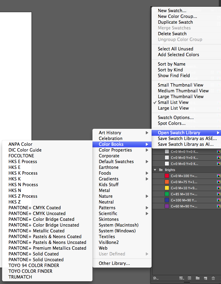Click CMYK mode icon on C=100 M=90 row
Screen dimensions: 221x284
coord(219,200)
